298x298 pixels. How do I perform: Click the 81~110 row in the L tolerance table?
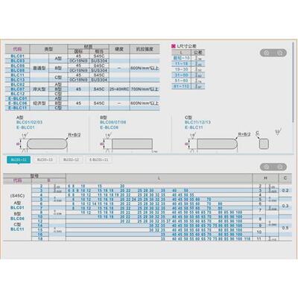click(188, 86)
